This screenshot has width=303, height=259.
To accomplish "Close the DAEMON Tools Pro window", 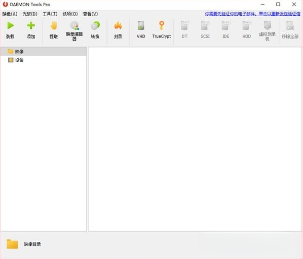I will tap(294, 4).
